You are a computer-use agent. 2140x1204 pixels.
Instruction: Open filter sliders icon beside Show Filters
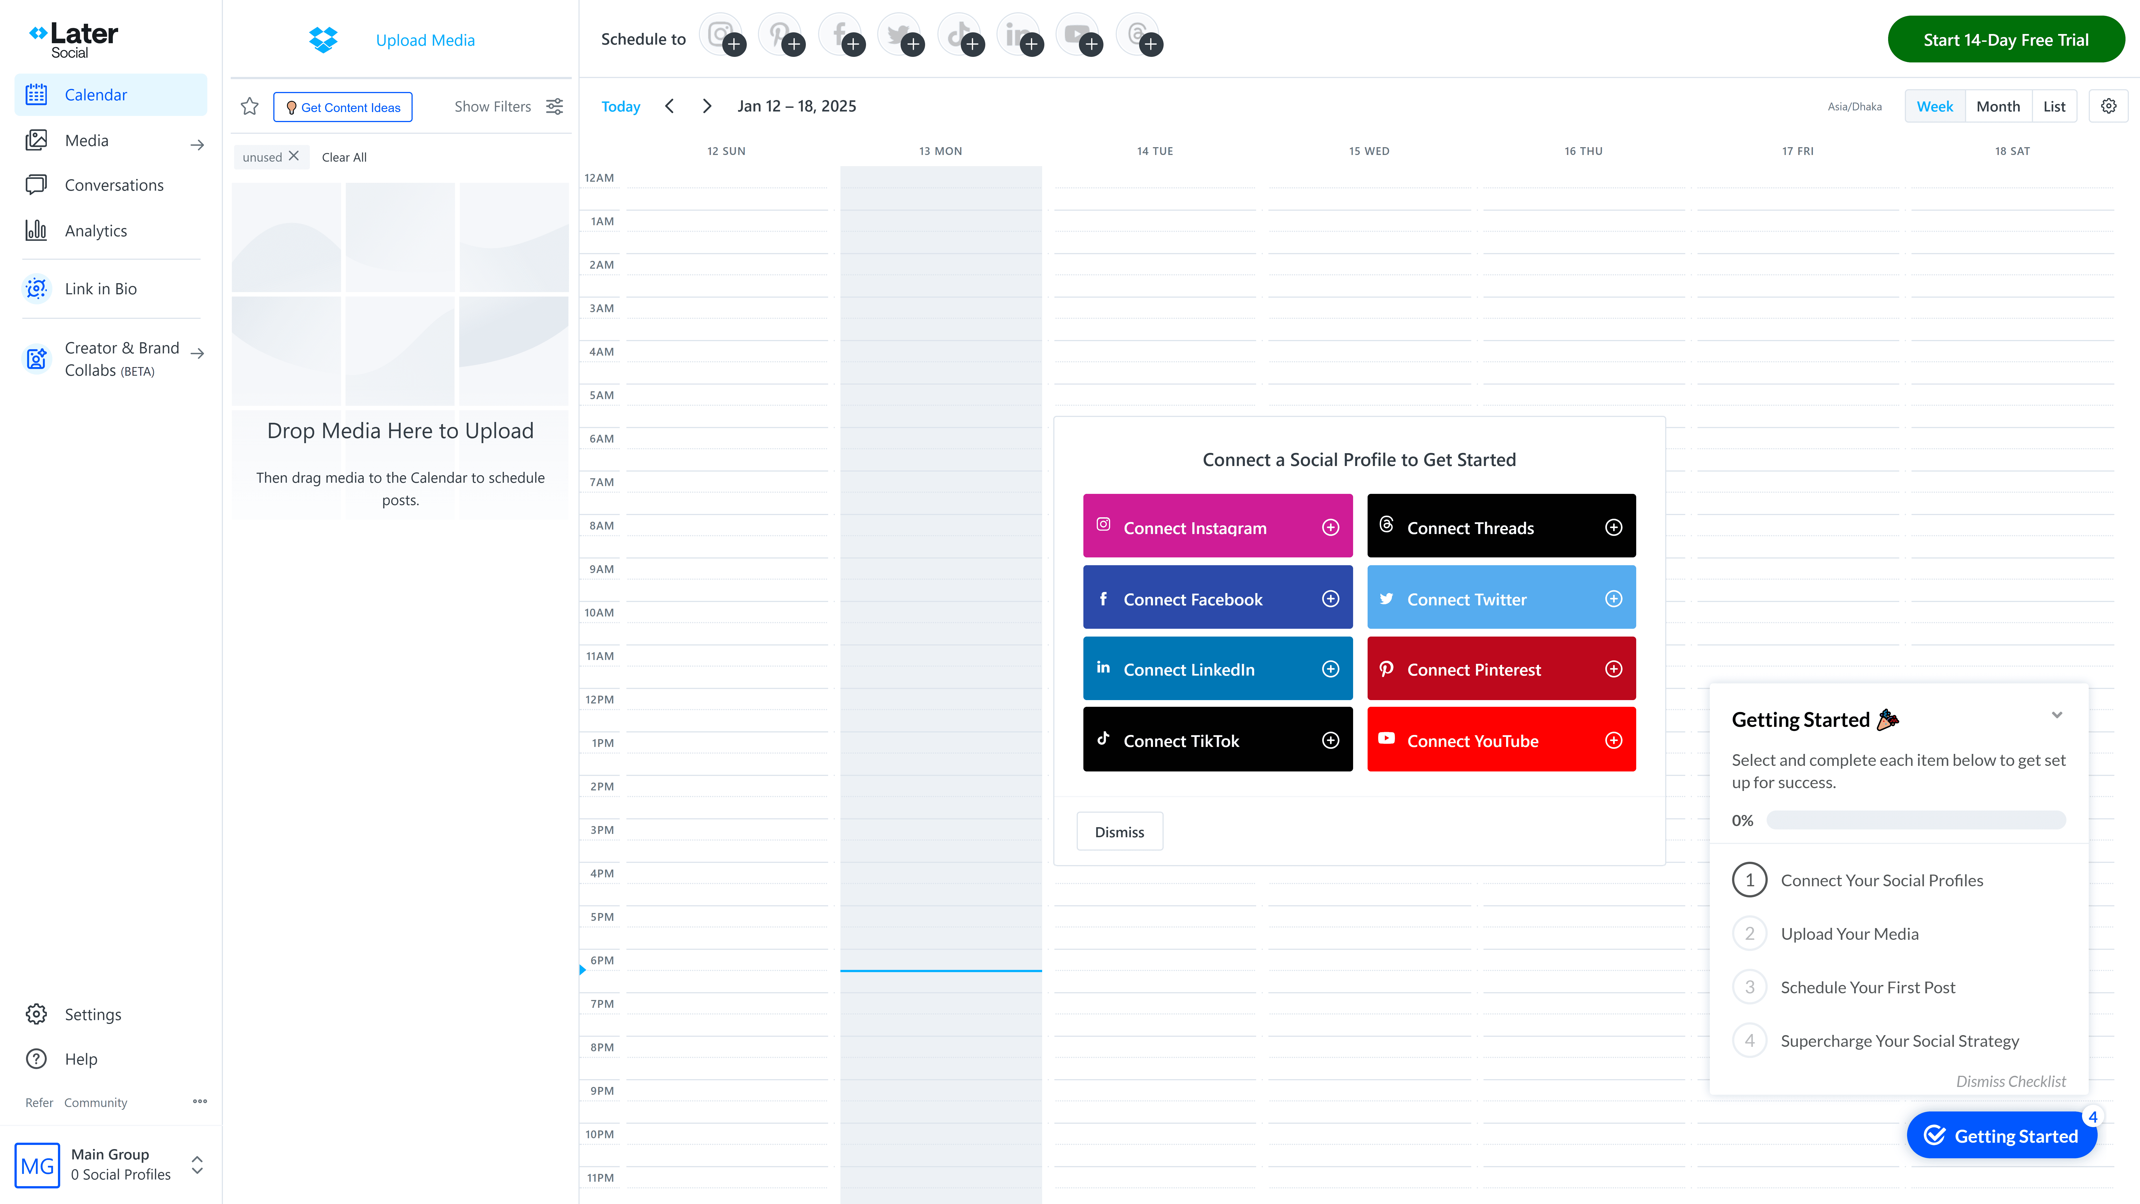[555, 106]
